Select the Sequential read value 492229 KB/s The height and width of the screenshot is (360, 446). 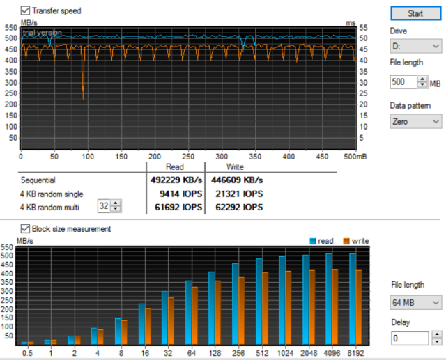pos(176,179)
